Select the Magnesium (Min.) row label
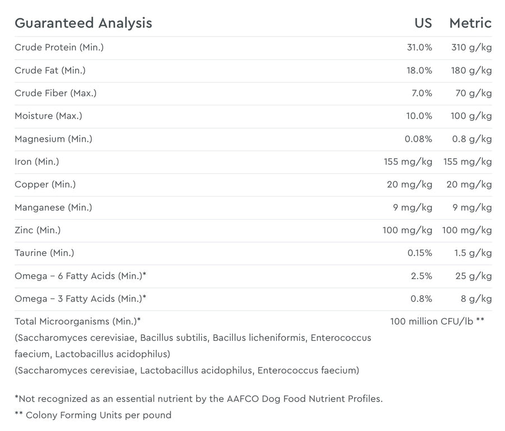This screenshot has width=505, height=431. (53, 139)
